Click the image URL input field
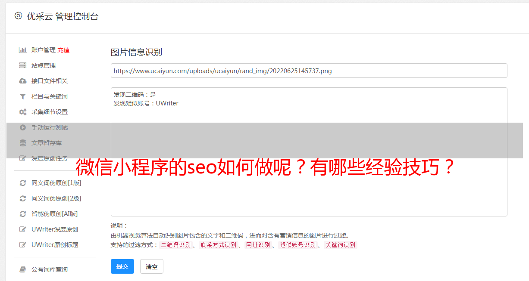This screenshot has height=281, width=529. point(309,71)
